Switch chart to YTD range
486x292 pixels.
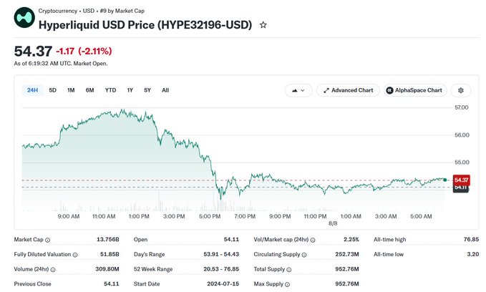click(x=111, y=90)
